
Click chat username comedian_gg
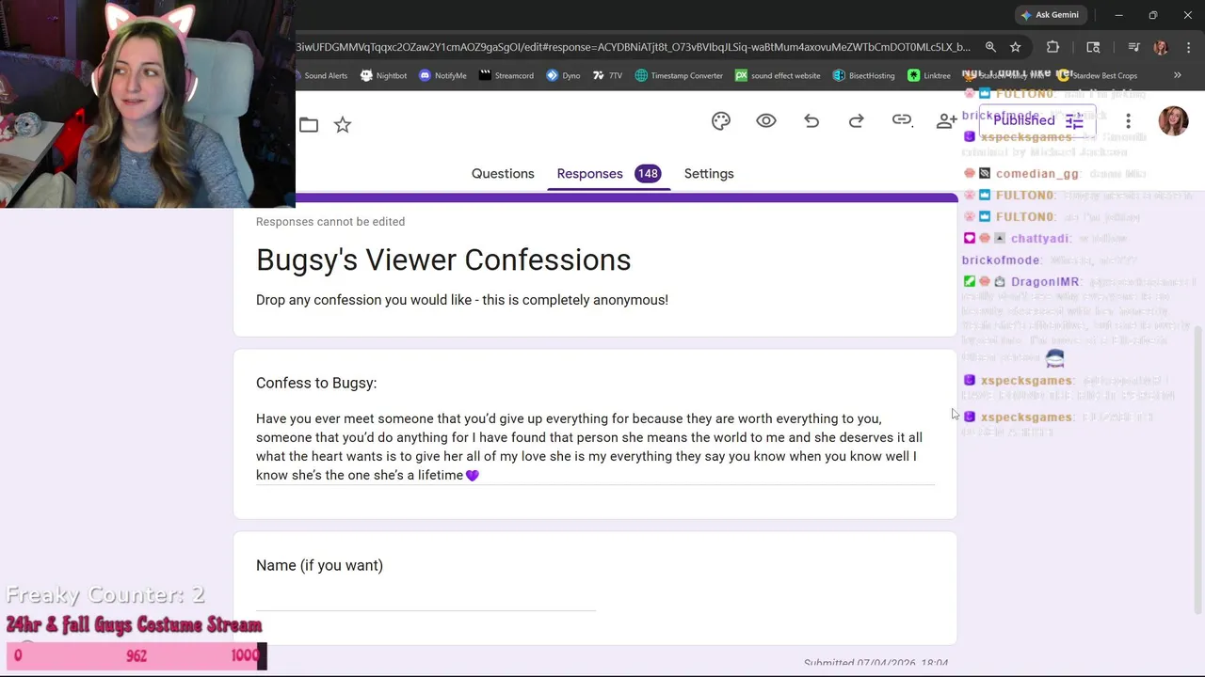(x=1037, y=174)
